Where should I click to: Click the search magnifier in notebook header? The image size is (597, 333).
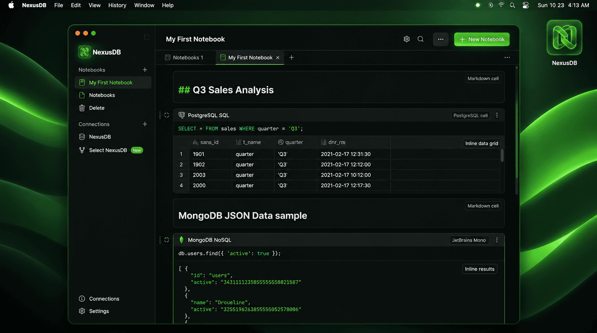pyautogui.click(x=420, y=39)
